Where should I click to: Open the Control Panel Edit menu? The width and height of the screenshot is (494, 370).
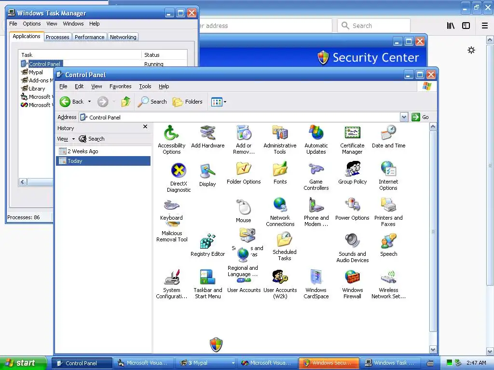click(79, 86)
